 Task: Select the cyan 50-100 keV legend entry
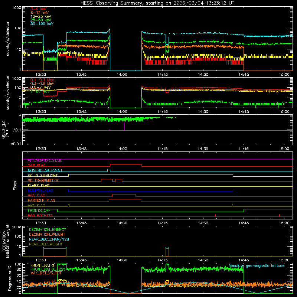42,23
